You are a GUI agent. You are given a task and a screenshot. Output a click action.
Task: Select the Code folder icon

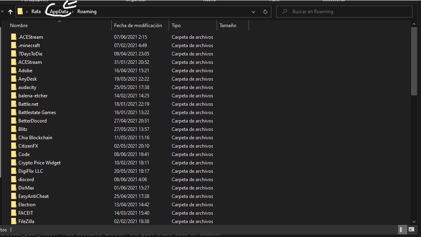14,154
